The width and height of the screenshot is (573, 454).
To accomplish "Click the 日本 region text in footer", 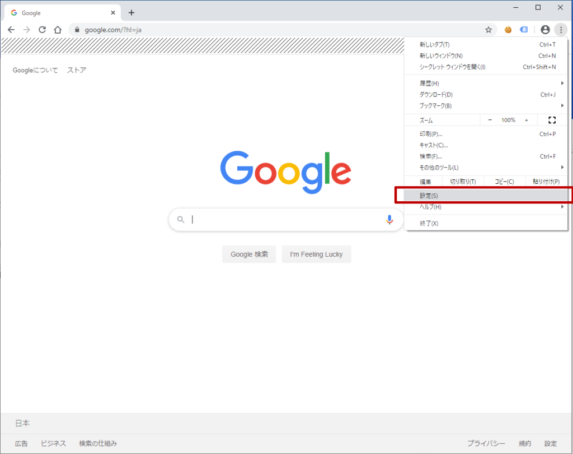I will pyautogui.click(x=22, y=423).
